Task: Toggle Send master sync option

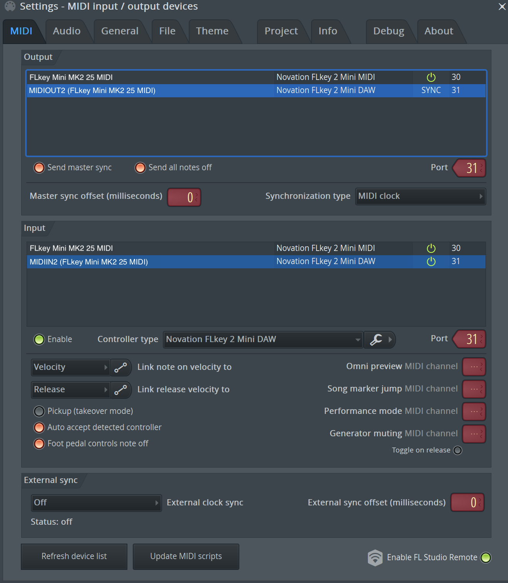Action: coord(39,168)
